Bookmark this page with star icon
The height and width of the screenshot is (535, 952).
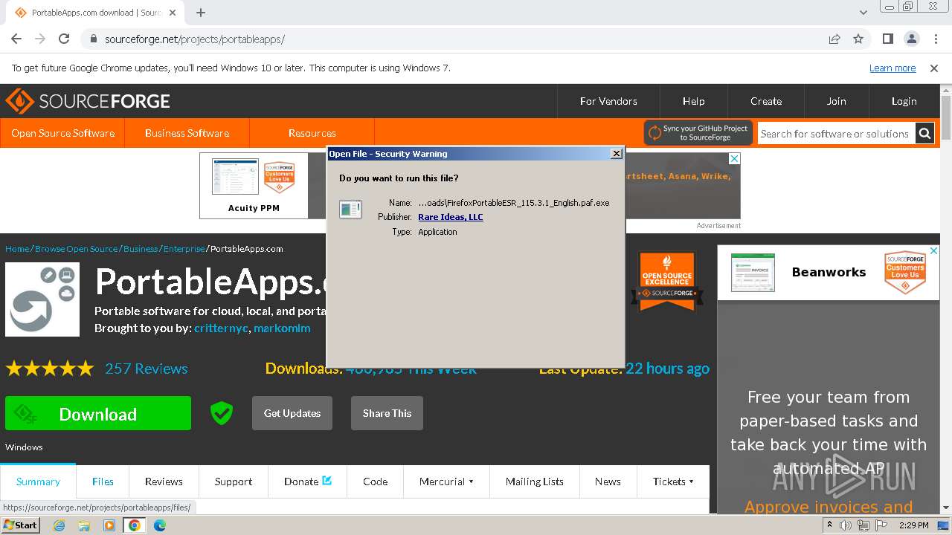pyautogui.click(x=858, y=39)
